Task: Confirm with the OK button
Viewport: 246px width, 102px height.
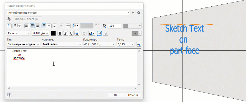Action: click(x=116, y=95)
